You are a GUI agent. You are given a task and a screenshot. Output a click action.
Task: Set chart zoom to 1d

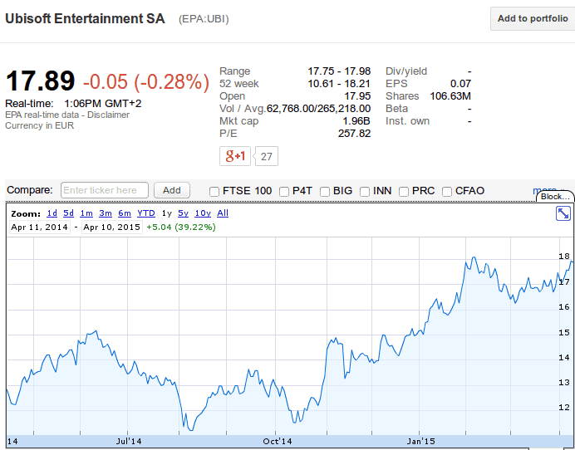click(52, 213)
